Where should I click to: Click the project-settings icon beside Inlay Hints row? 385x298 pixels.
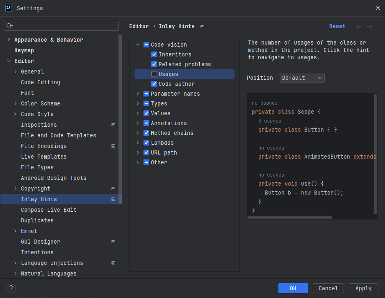coord(114,199)
